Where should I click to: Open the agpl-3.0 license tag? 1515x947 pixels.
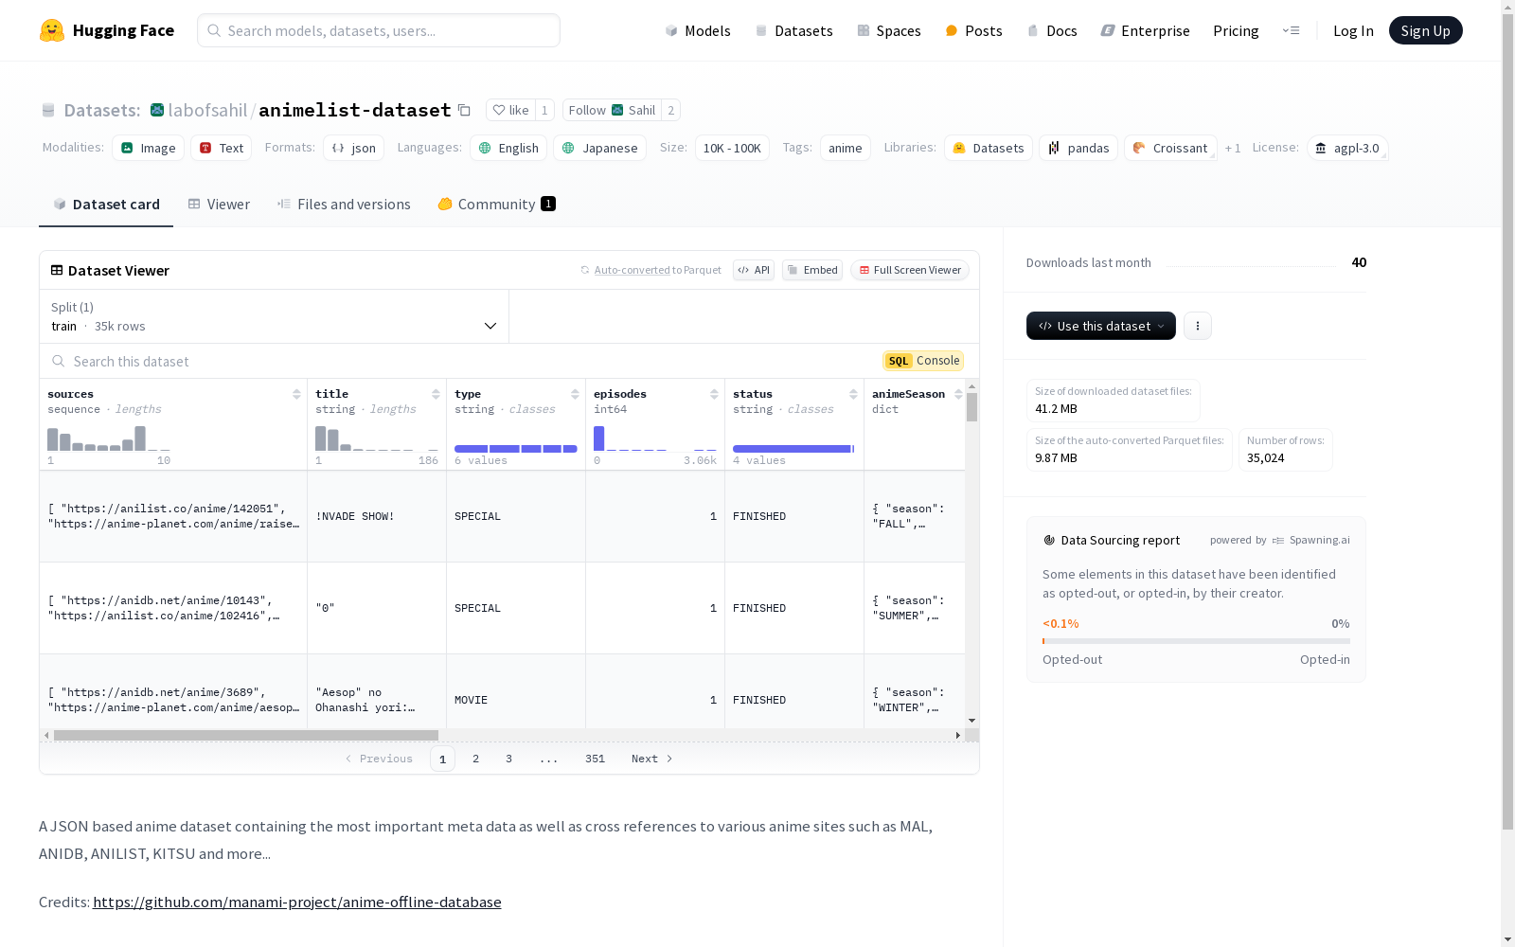[1347, 148]
